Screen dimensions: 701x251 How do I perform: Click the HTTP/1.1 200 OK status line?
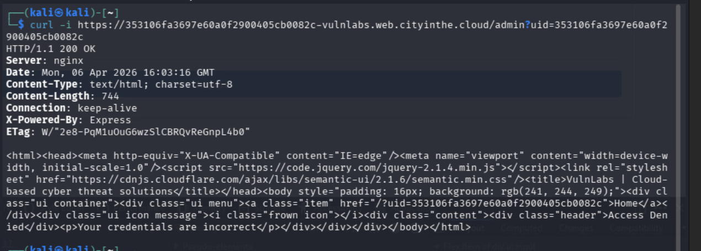(51, 49)
